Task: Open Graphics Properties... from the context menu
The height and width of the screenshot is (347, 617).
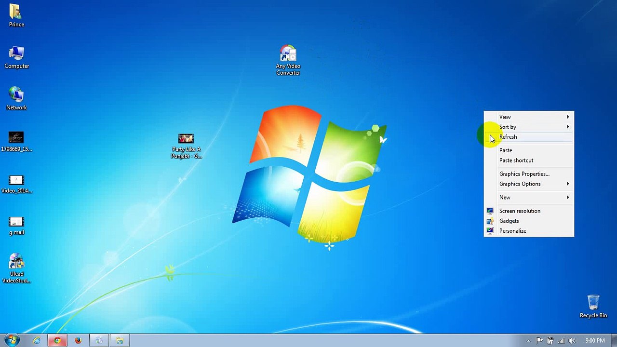Action: point(529,174)
